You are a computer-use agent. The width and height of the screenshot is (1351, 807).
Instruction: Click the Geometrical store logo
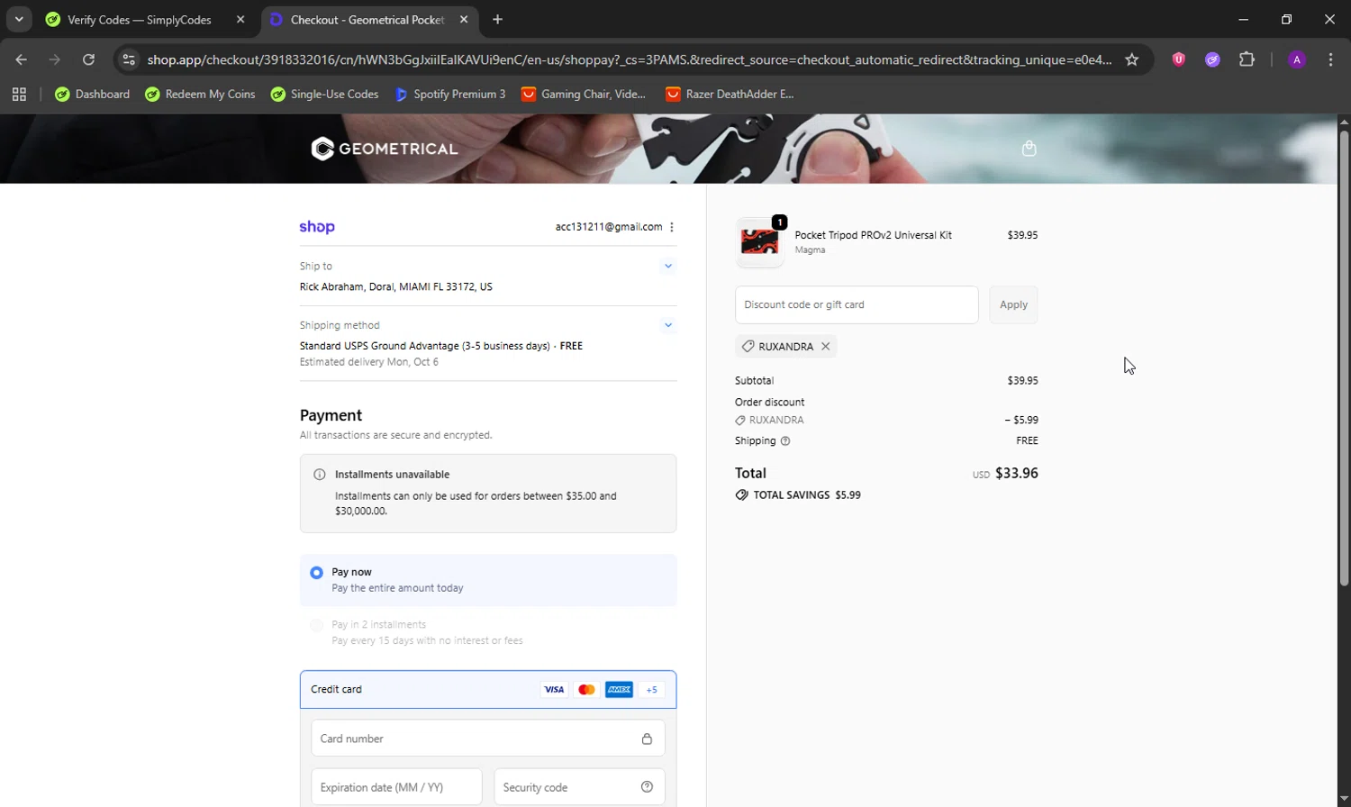tap(385, 149)
